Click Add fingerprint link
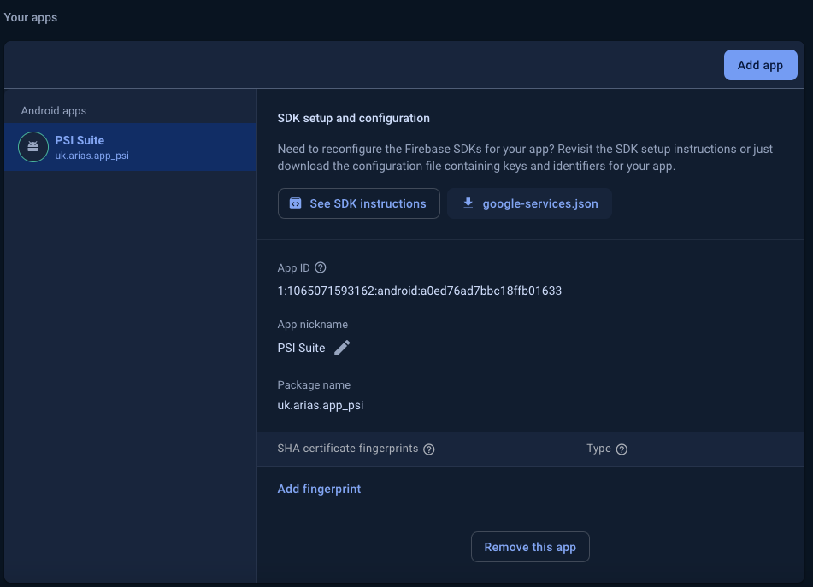Screen dimensions: 813x587 tap(319, 489)
